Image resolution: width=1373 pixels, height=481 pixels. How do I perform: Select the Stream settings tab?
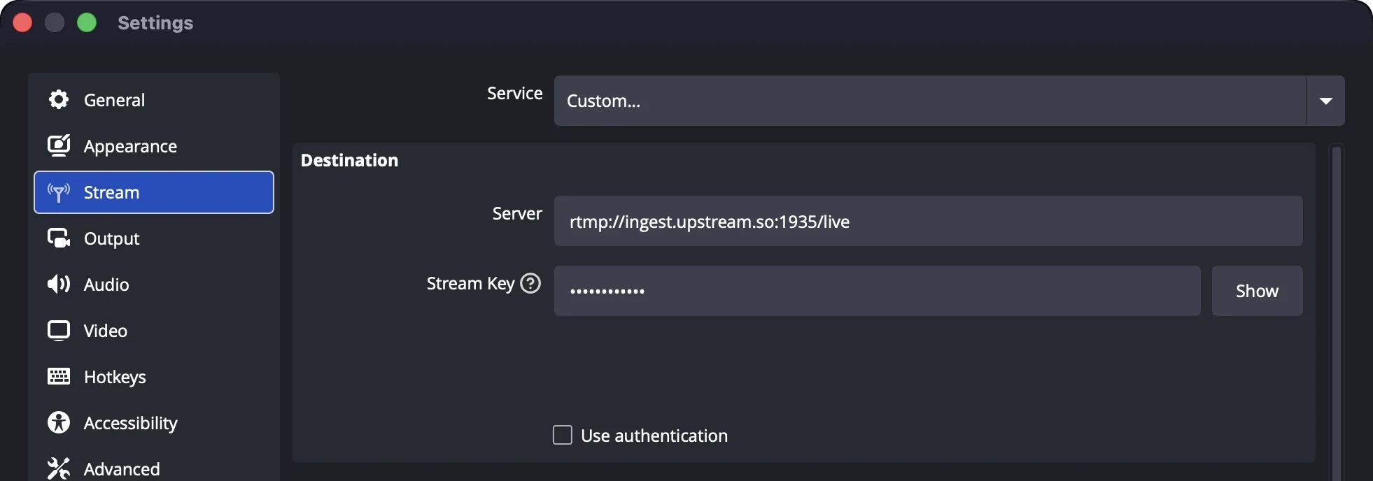tap(154, 192)
